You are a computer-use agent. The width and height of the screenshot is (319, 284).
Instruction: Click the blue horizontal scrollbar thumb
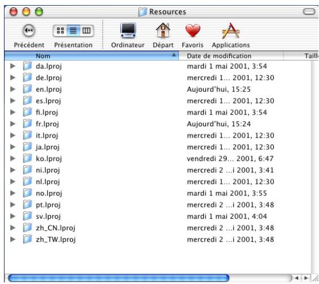point(119,278)
